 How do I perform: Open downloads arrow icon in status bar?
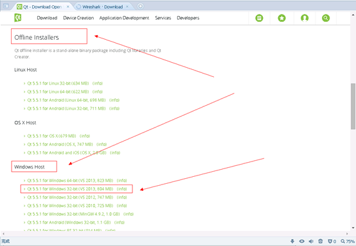pos(292,242)
